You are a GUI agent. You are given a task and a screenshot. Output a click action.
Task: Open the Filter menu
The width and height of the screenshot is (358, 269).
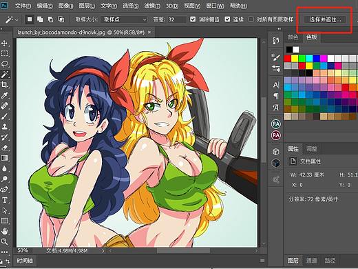pyautogui.click(x=152, y=6)
